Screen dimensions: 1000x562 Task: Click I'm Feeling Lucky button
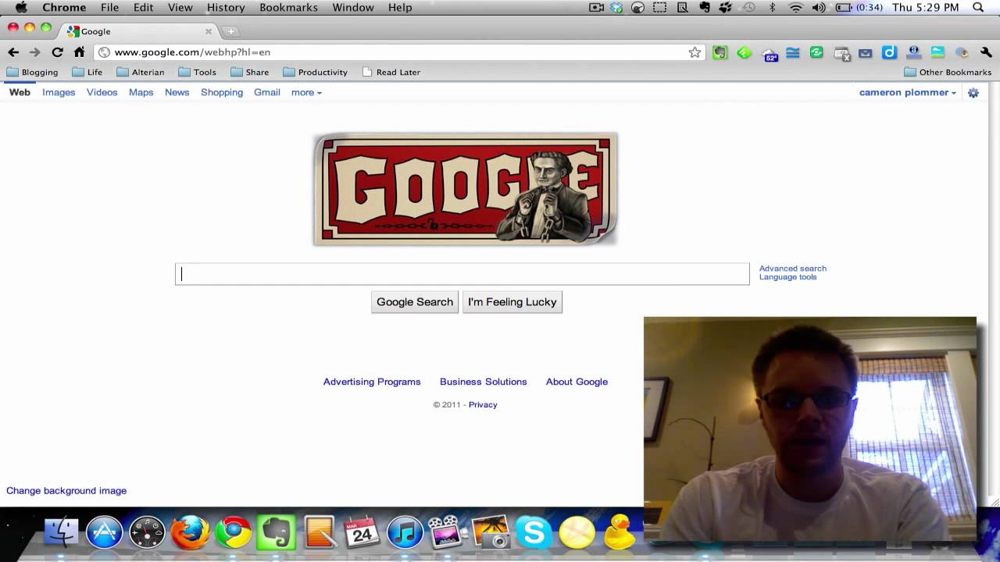(512, 302)
